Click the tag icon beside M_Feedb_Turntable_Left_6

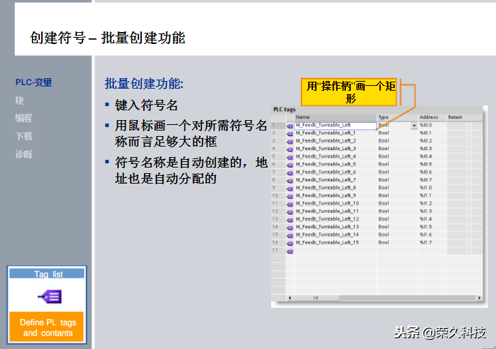point(290,173)
